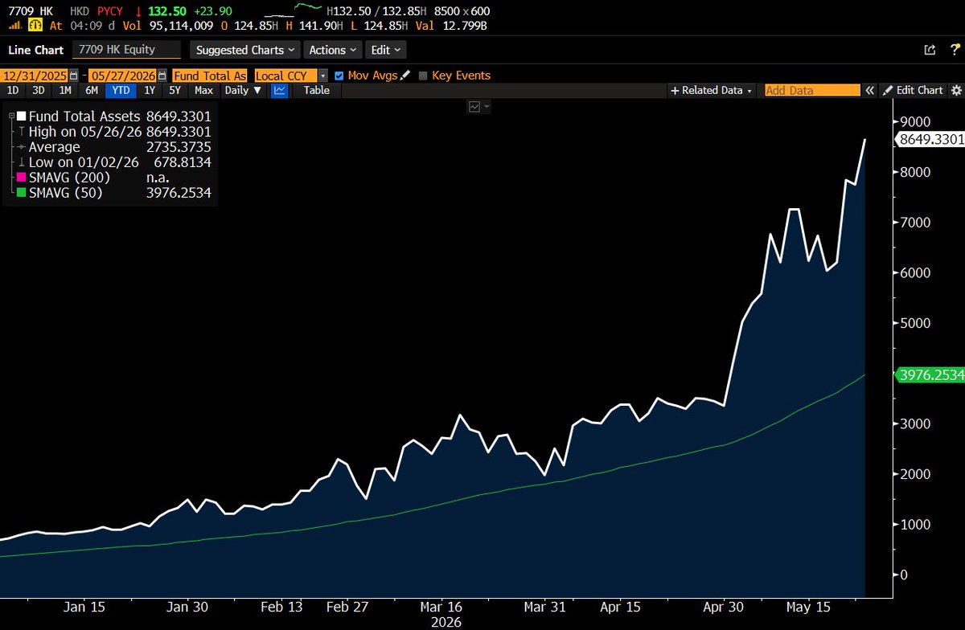Image resolution: width=965 pixels, height=630 pixels.
Task: Expand the Suggested Charts dropdown
Action: tap(245, 50)
